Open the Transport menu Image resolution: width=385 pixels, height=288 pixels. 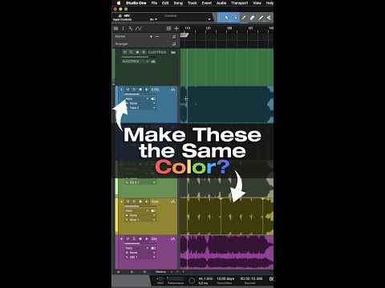pos(240,3)
